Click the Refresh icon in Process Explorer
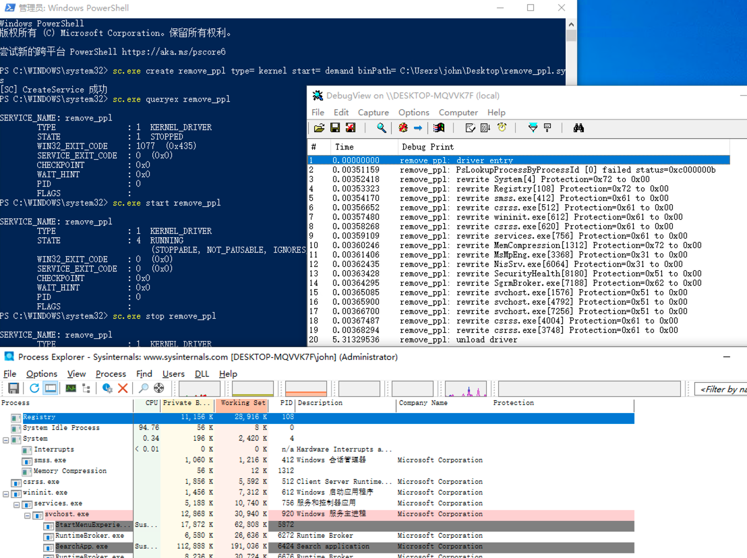The image size is (747, 558). tap(34, 387)
